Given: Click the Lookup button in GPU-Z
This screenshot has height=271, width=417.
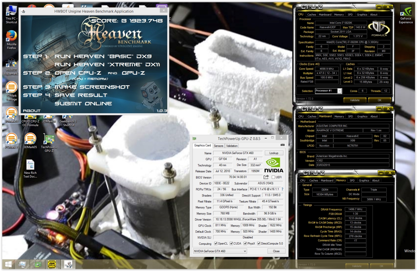Looking at the screenshot, I should 274,153.
